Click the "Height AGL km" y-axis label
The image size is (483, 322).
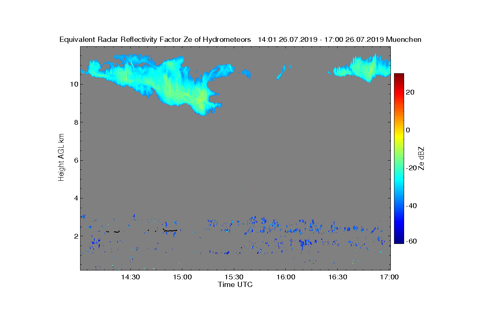(61, 158)
